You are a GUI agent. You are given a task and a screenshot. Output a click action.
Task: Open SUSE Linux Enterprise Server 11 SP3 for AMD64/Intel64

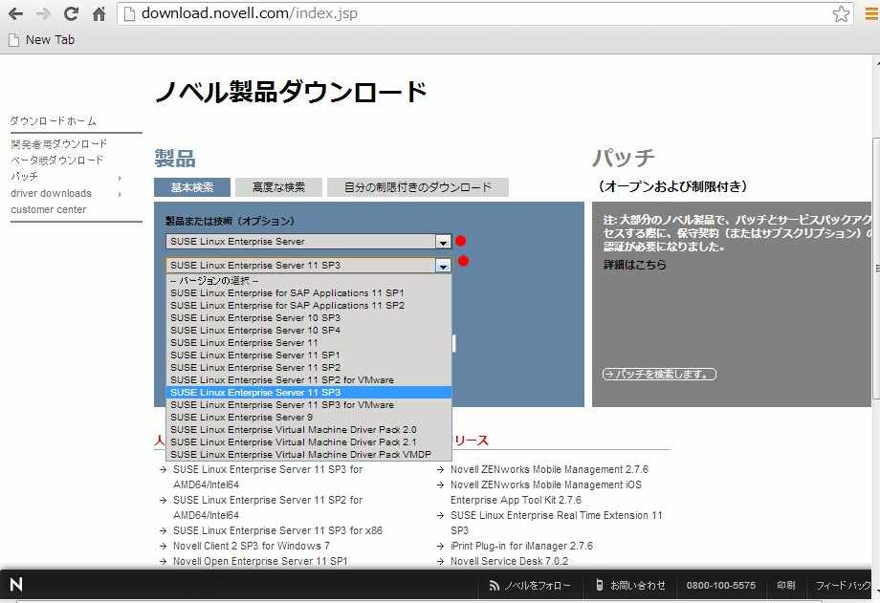(x=268, y=477)
